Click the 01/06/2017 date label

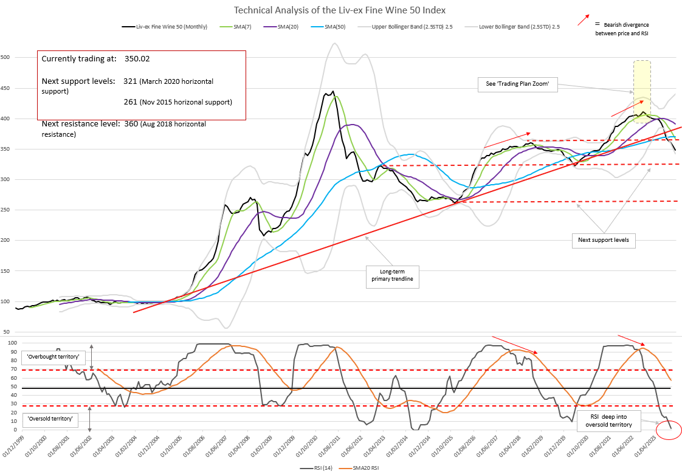486,445
